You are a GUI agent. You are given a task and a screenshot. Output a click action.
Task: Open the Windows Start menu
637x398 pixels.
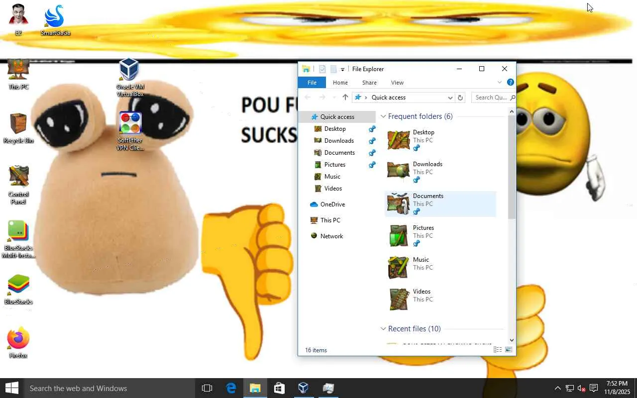tap(12, 388)
